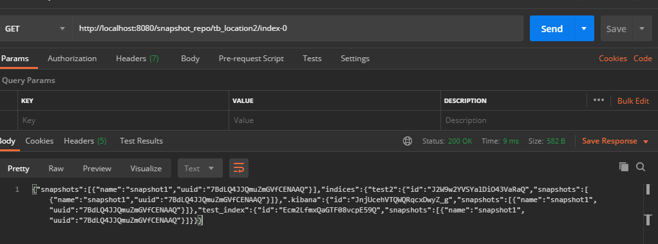The height and width of the screenshot is (244, 658).
Task: Toggle the line wrap icon
Action: (239, 168)
